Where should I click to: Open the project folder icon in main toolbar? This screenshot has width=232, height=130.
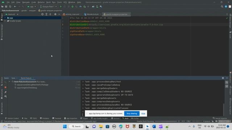coord(2,6)
